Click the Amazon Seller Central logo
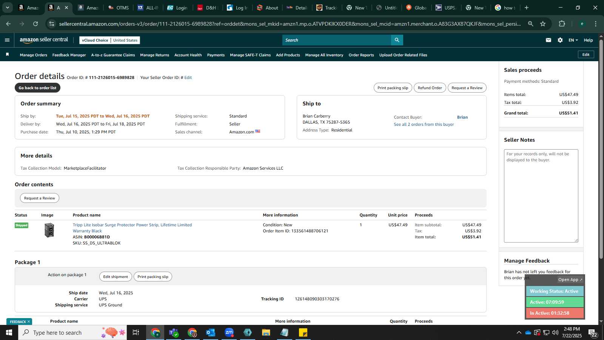604x340 pixels. (44, 40)
